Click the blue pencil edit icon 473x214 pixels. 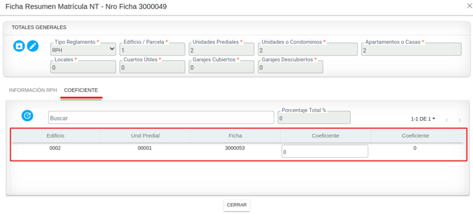33,46
